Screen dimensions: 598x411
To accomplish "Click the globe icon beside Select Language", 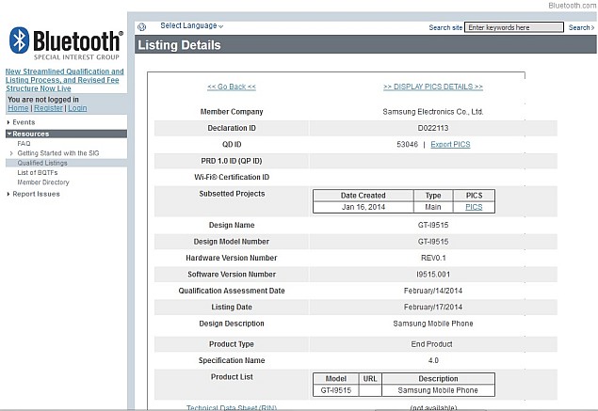I will click(x=141, y=26).
